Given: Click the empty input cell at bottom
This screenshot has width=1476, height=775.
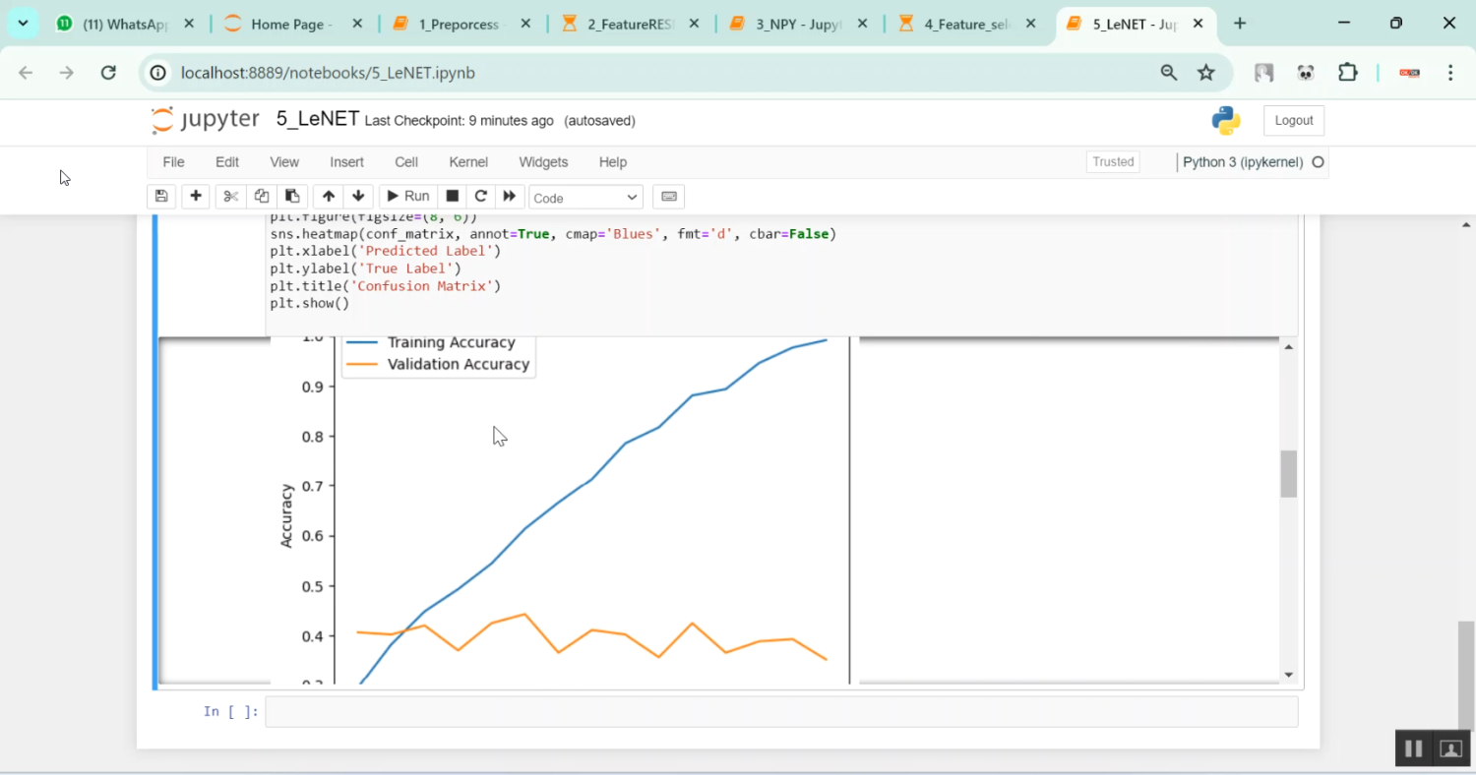Looking at the screenshot, I should click(x=780, y=712).
